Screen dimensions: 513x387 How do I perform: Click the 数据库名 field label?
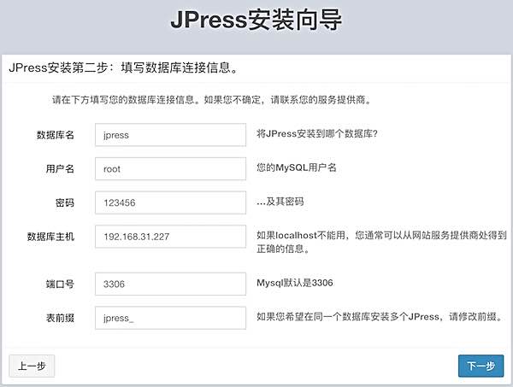tap(56, 135)
